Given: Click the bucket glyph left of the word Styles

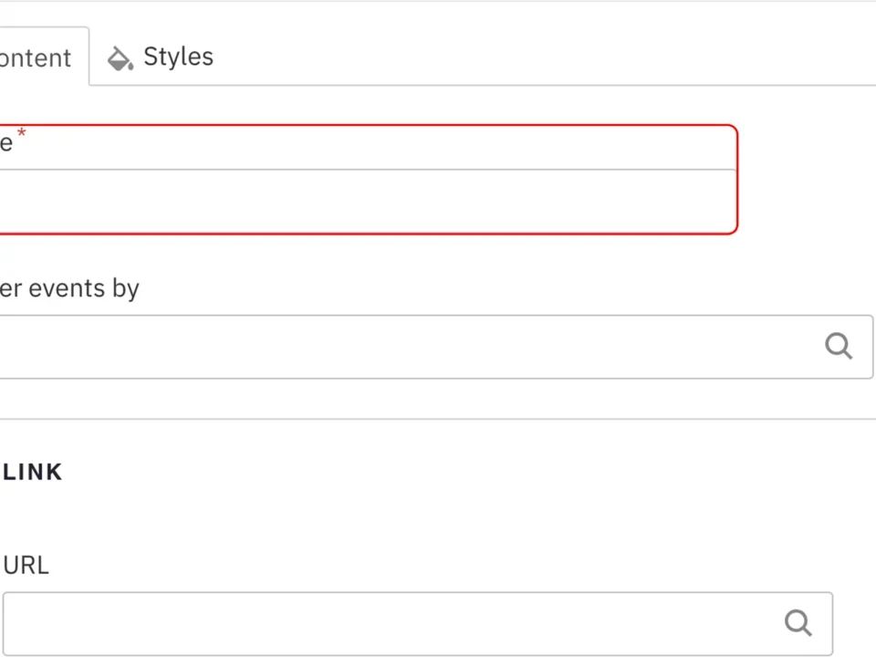Looking at the screenshot, I should [120, 57].
